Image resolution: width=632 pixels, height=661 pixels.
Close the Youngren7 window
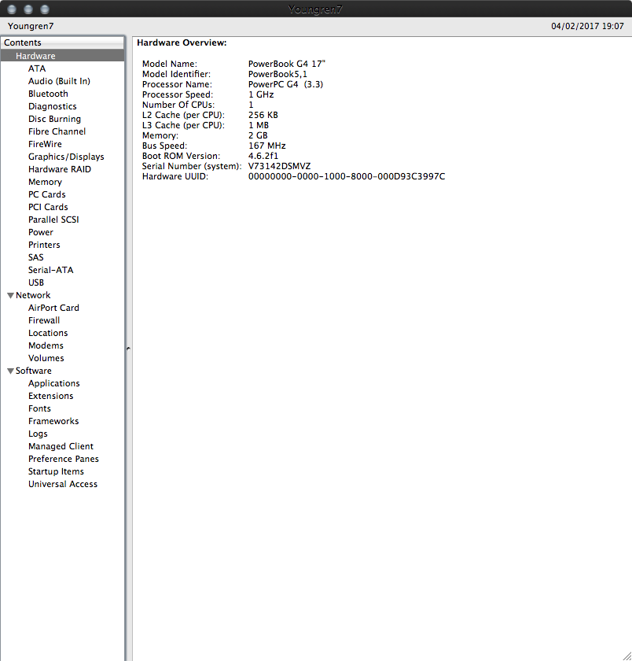coord(12,9)
